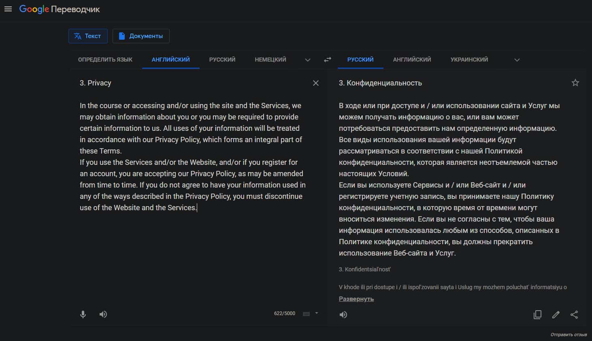
Task: Open the keyboard input method dropdown
Action: (317, 313)
